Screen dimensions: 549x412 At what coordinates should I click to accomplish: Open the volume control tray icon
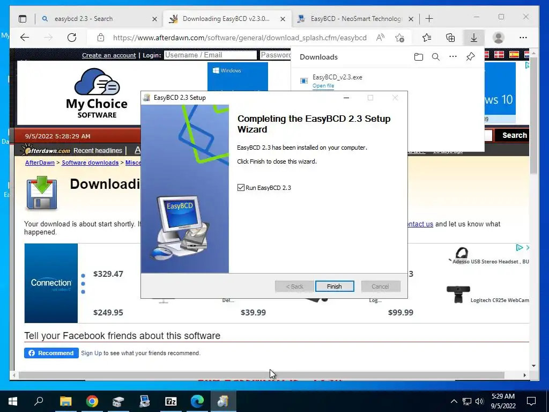pos(480,401)
